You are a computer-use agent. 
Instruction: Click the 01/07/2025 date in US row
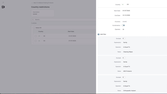click(x=72, y=36)
